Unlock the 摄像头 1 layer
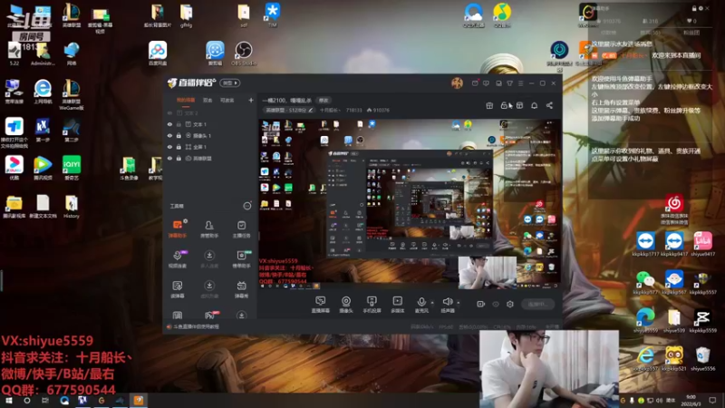The height and width of the screenshot is (408, 725). [x=179, y=135]
